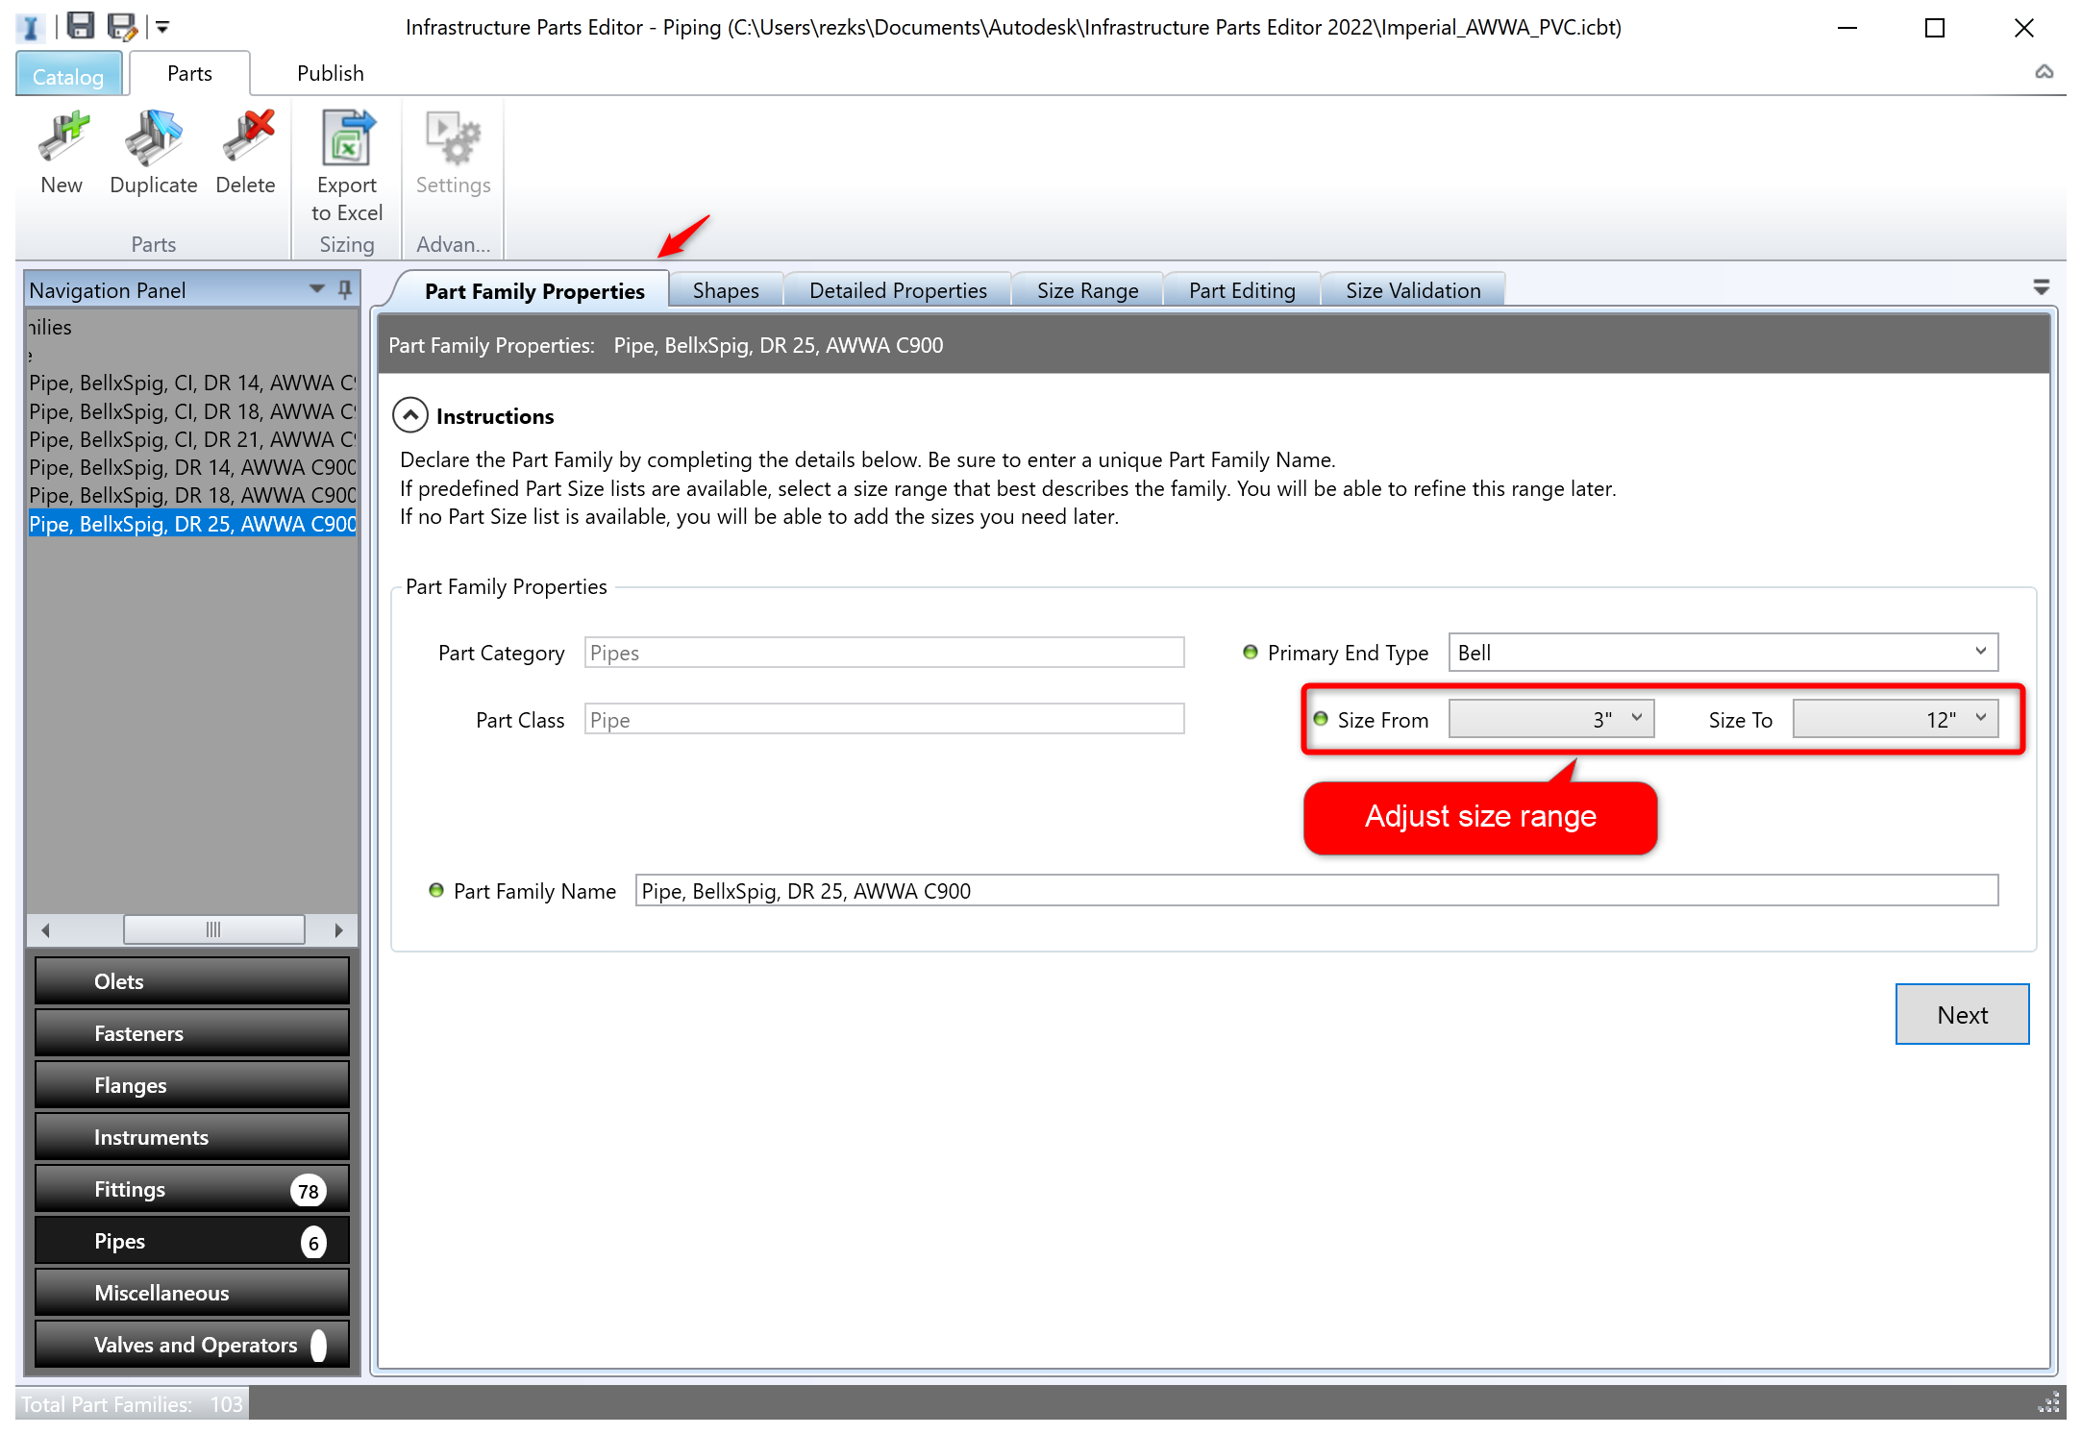The image size is (2082, 1435).
Task: Click the Next button
Action: pyautogui.click(x=1961, y=1014)
